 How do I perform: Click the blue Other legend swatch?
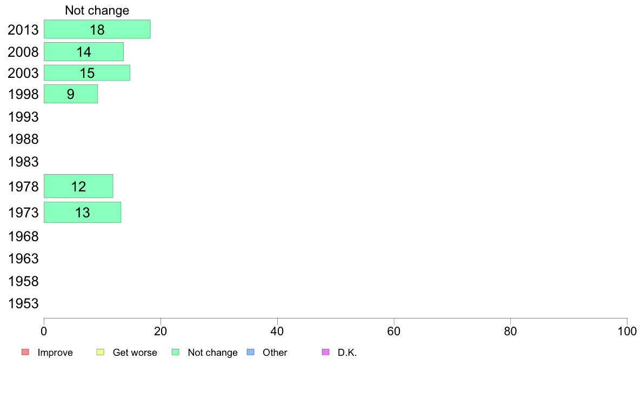click(251, 352)
